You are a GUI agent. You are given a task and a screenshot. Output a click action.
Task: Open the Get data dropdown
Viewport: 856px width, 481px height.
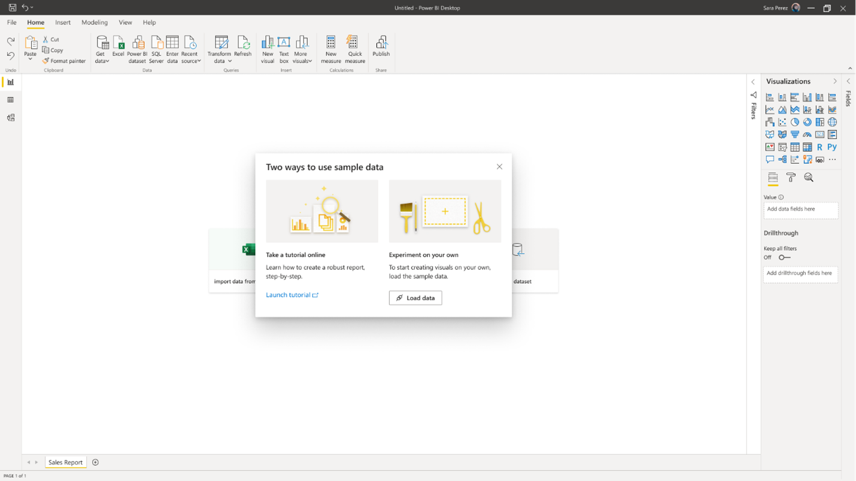pyautogui.click(x=102, y=49)
